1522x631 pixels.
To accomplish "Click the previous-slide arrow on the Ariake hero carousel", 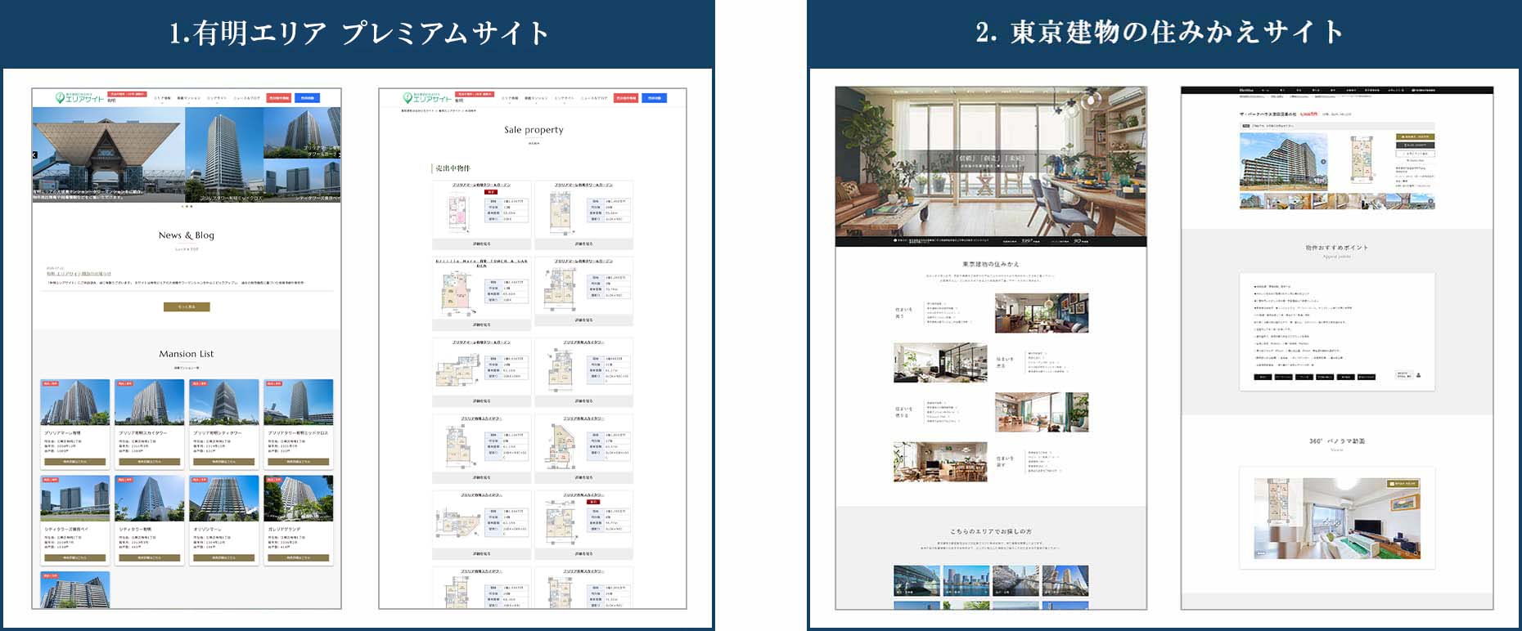I will (34, 154).
